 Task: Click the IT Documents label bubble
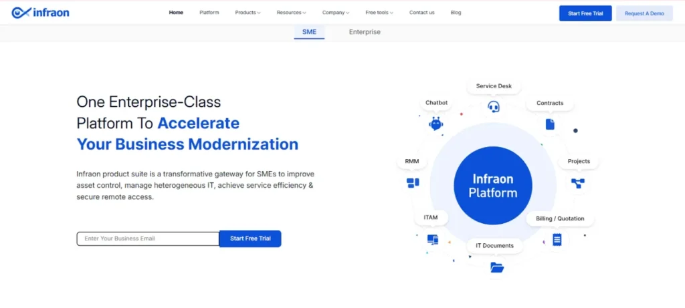point(494,246)
